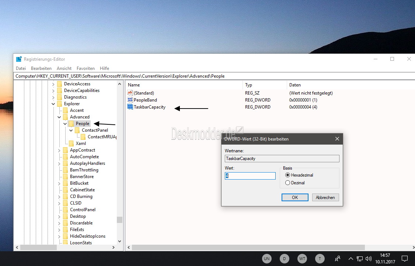The image size is (415, 266).
Task: Open the T contact on the taskbar
Action: tap(320, 259)
